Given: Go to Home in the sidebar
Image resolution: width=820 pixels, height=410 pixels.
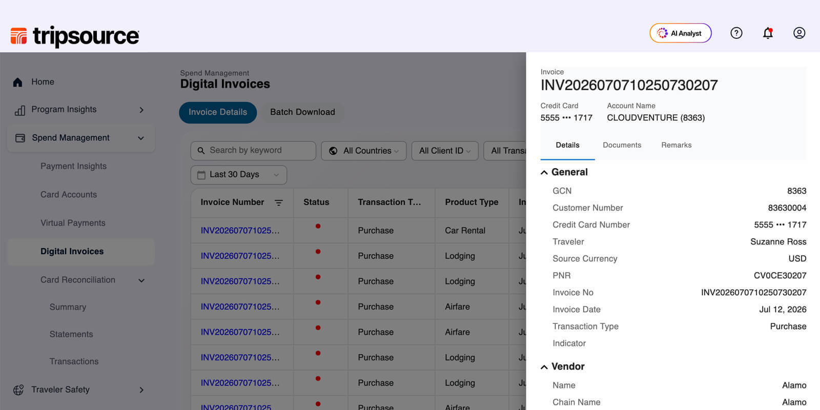Looking at the screenshot, I should [43, 82].
